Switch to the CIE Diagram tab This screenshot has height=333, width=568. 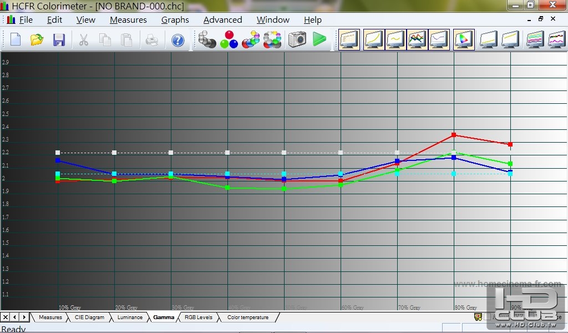[89, 317]
